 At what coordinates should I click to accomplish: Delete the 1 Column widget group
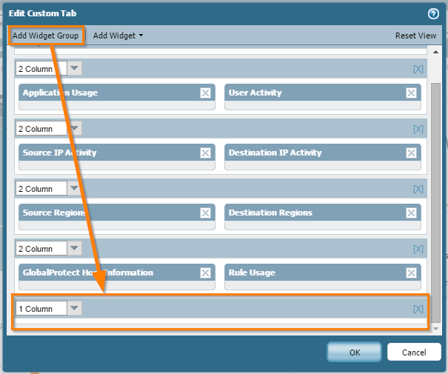tap(418, 309)
